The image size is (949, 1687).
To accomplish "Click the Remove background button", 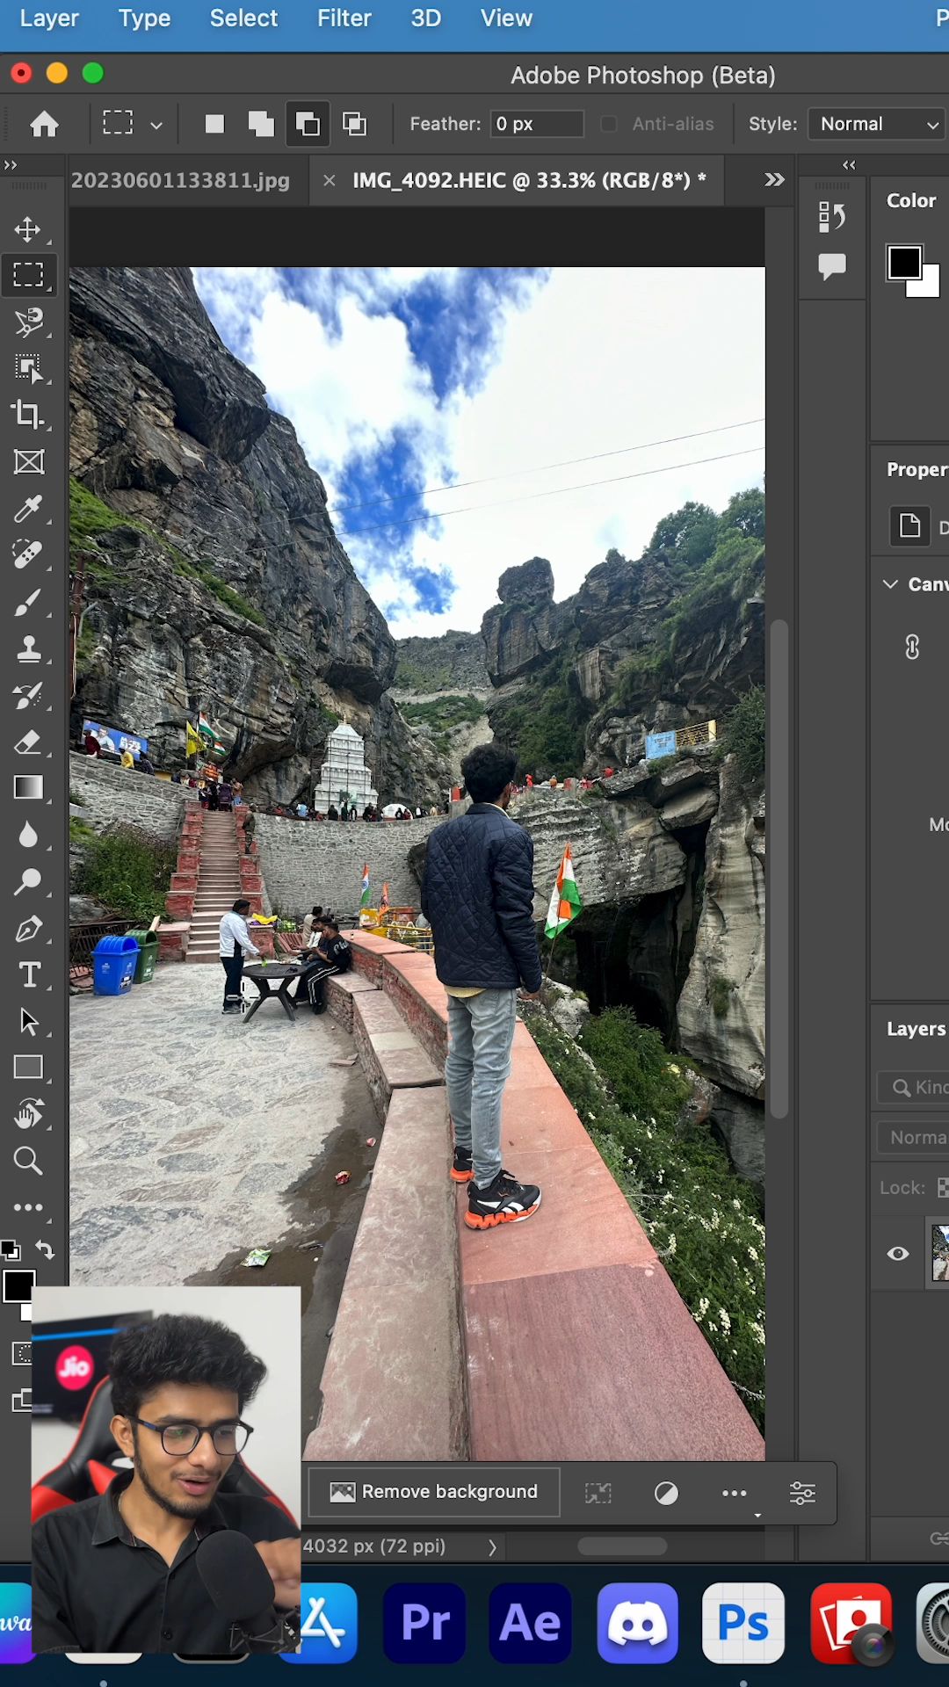I will 434,1492.
